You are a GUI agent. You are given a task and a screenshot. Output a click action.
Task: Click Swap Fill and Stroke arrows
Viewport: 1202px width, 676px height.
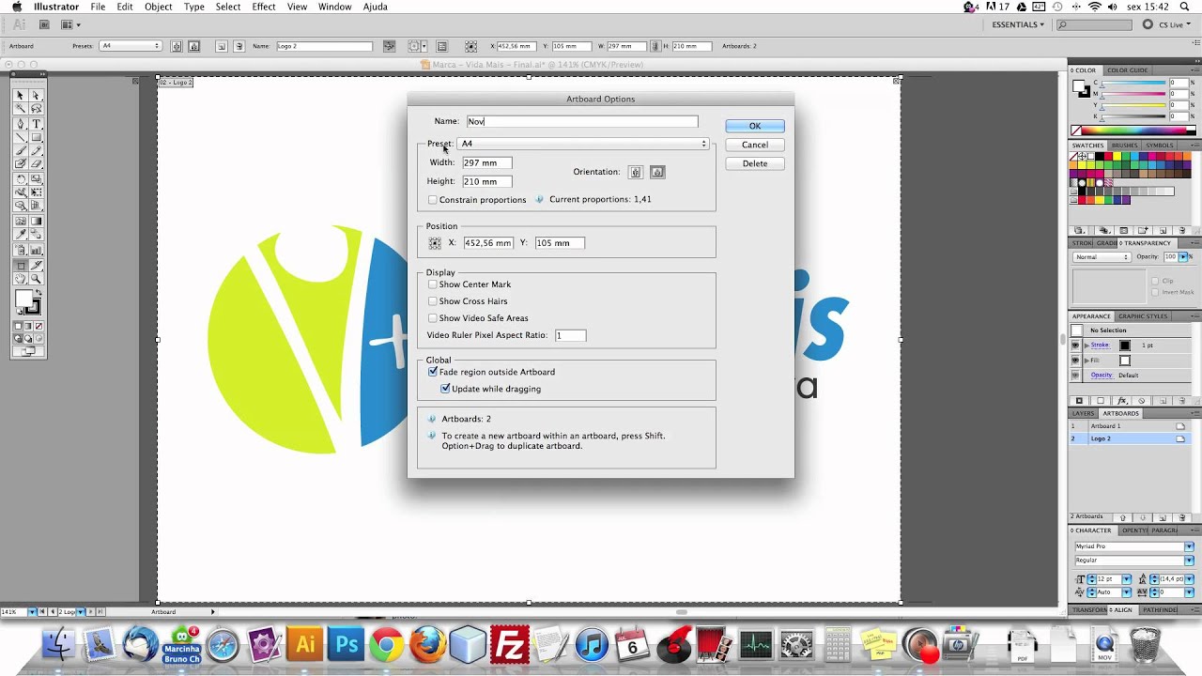coord(39,291)
